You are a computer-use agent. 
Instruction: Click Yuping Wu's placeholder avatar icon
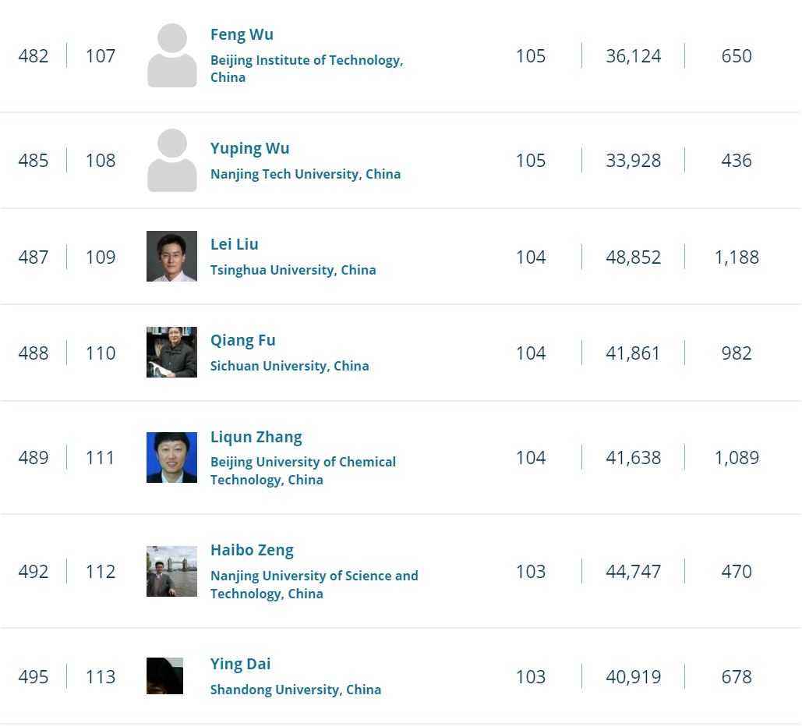(171, 161)
